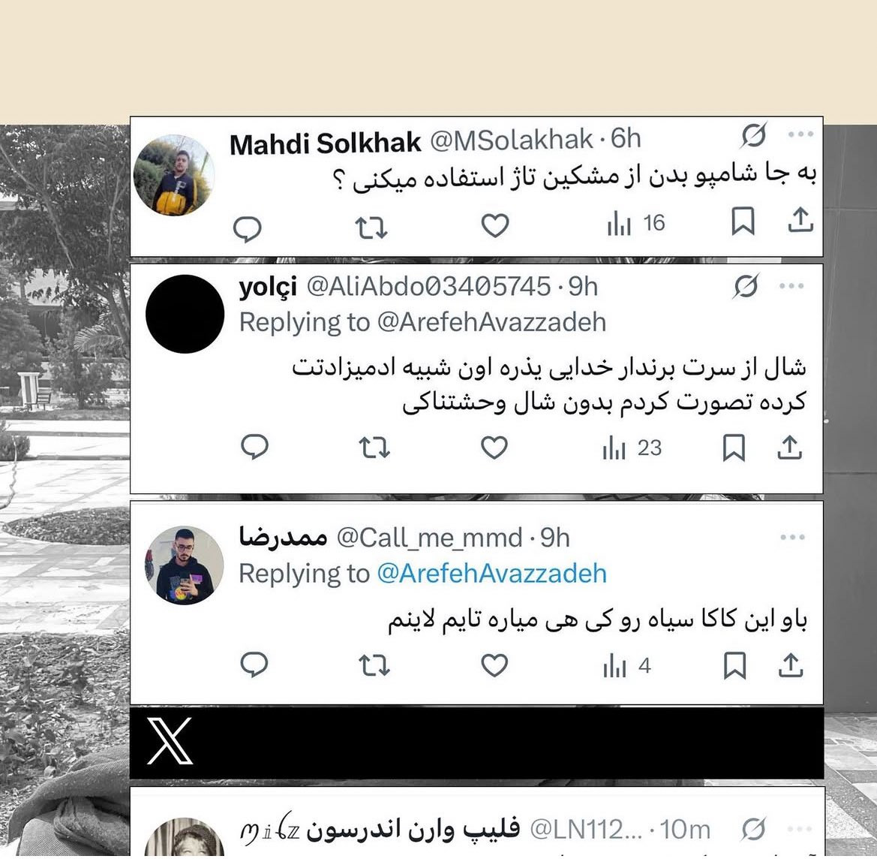Open three-dot menu on yolçi's tweet
This screenshot has height=859, width=877.
[x=791, y=285]
